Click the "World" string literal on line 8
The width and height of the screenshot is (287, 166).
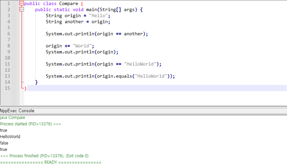[x=82, y=46]
